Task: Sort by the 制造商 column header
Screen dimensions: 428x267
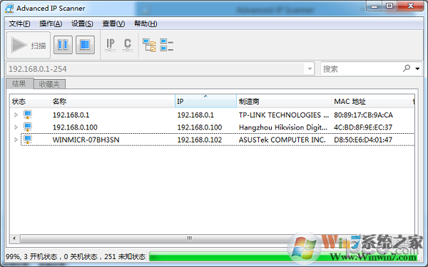Action: (x=284, y=101)
